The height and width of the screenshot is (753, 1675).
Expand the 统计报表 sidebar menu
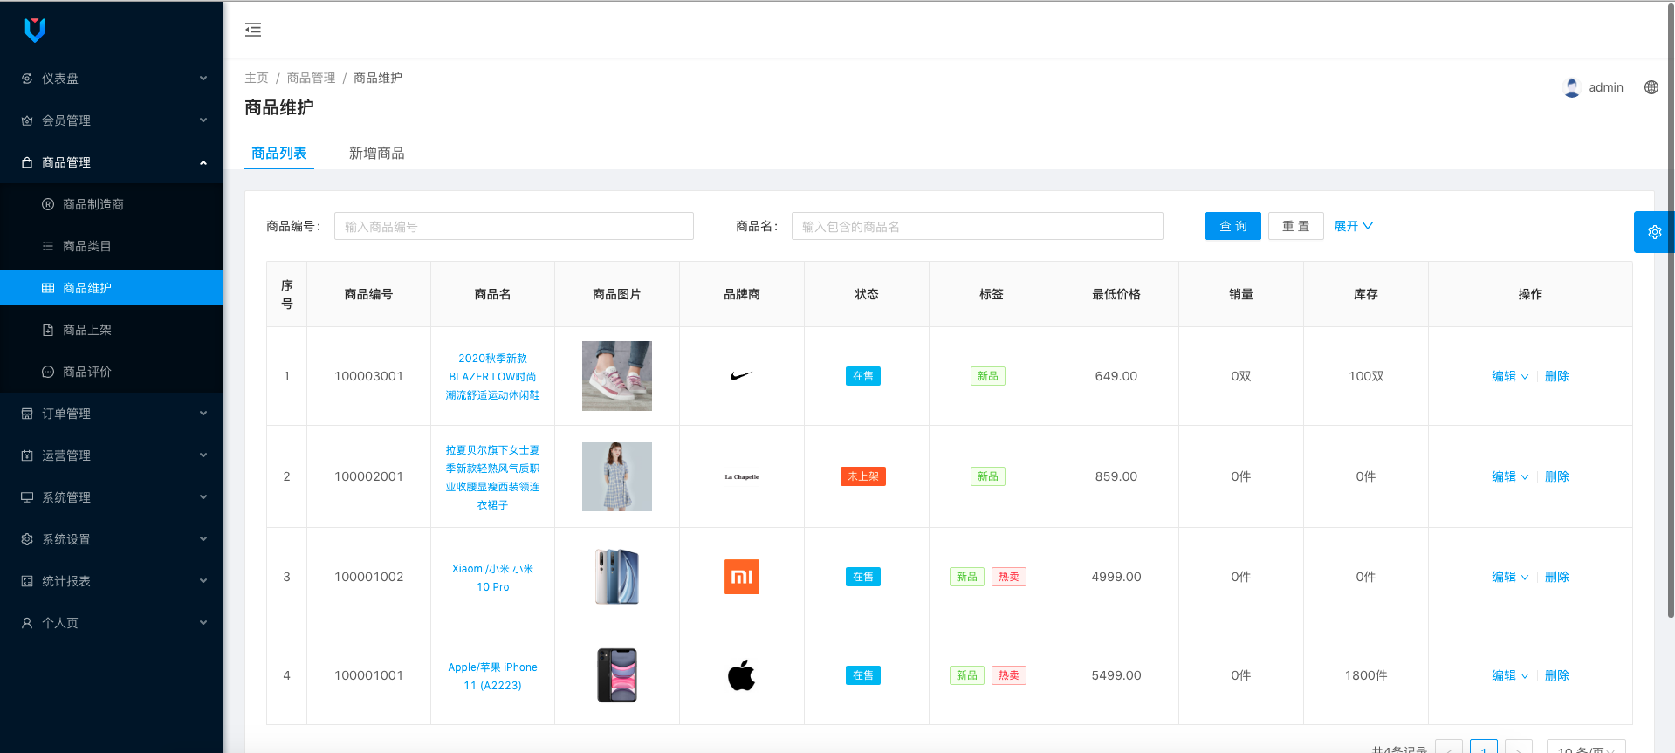112,581
